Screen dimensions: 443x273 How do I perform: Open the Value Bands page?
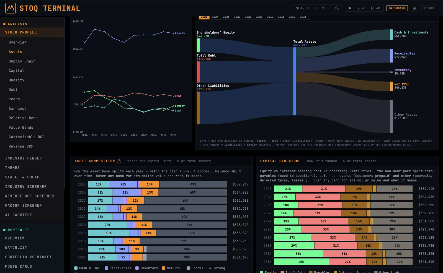tap(21, 128)
